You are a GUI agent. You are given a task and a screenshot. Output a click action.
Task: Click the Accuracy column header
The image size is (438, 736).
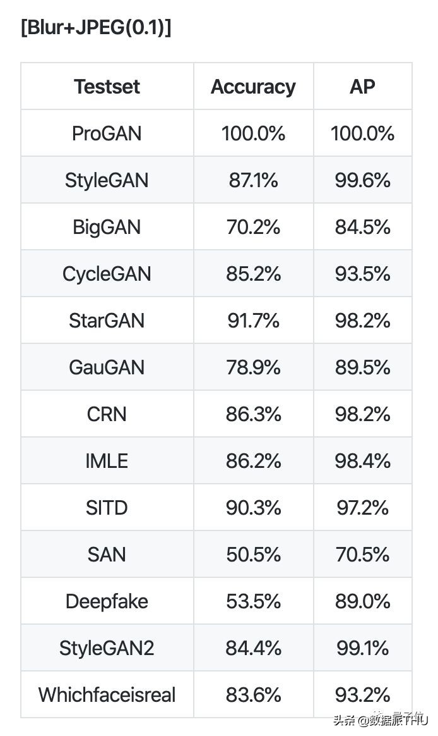coord(253,87)
